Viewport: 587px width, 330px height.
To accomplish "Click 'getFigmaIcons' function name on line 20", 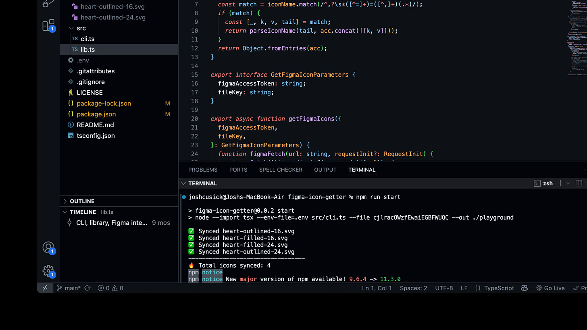I will (x=312, y=119).
